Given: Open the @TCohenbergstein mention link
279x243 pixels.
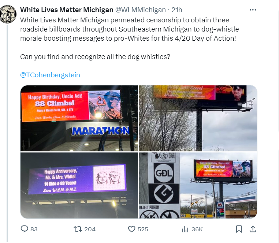Looking at the screenshot, I should click(50, 75).
